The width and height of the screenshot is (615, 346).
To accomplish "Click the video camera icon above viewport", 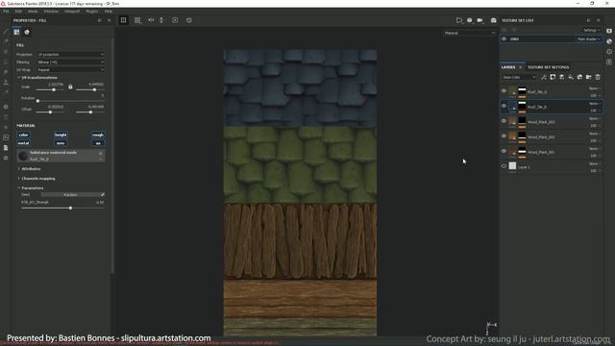I will pos(480,20).
